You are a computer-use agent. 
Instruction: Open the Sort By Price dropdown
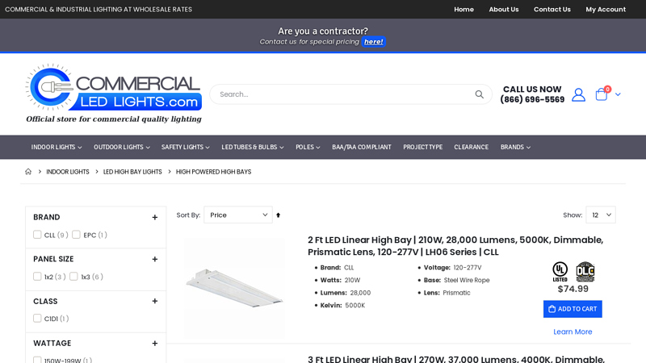(238, 215)
